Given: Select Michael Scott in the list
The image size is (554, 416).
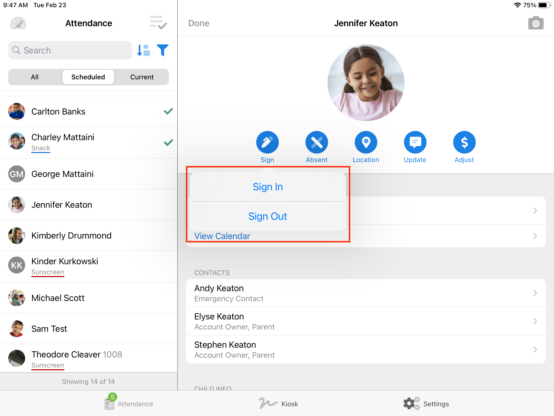Looking at the screenshot, I should click(x=89, y=298).
